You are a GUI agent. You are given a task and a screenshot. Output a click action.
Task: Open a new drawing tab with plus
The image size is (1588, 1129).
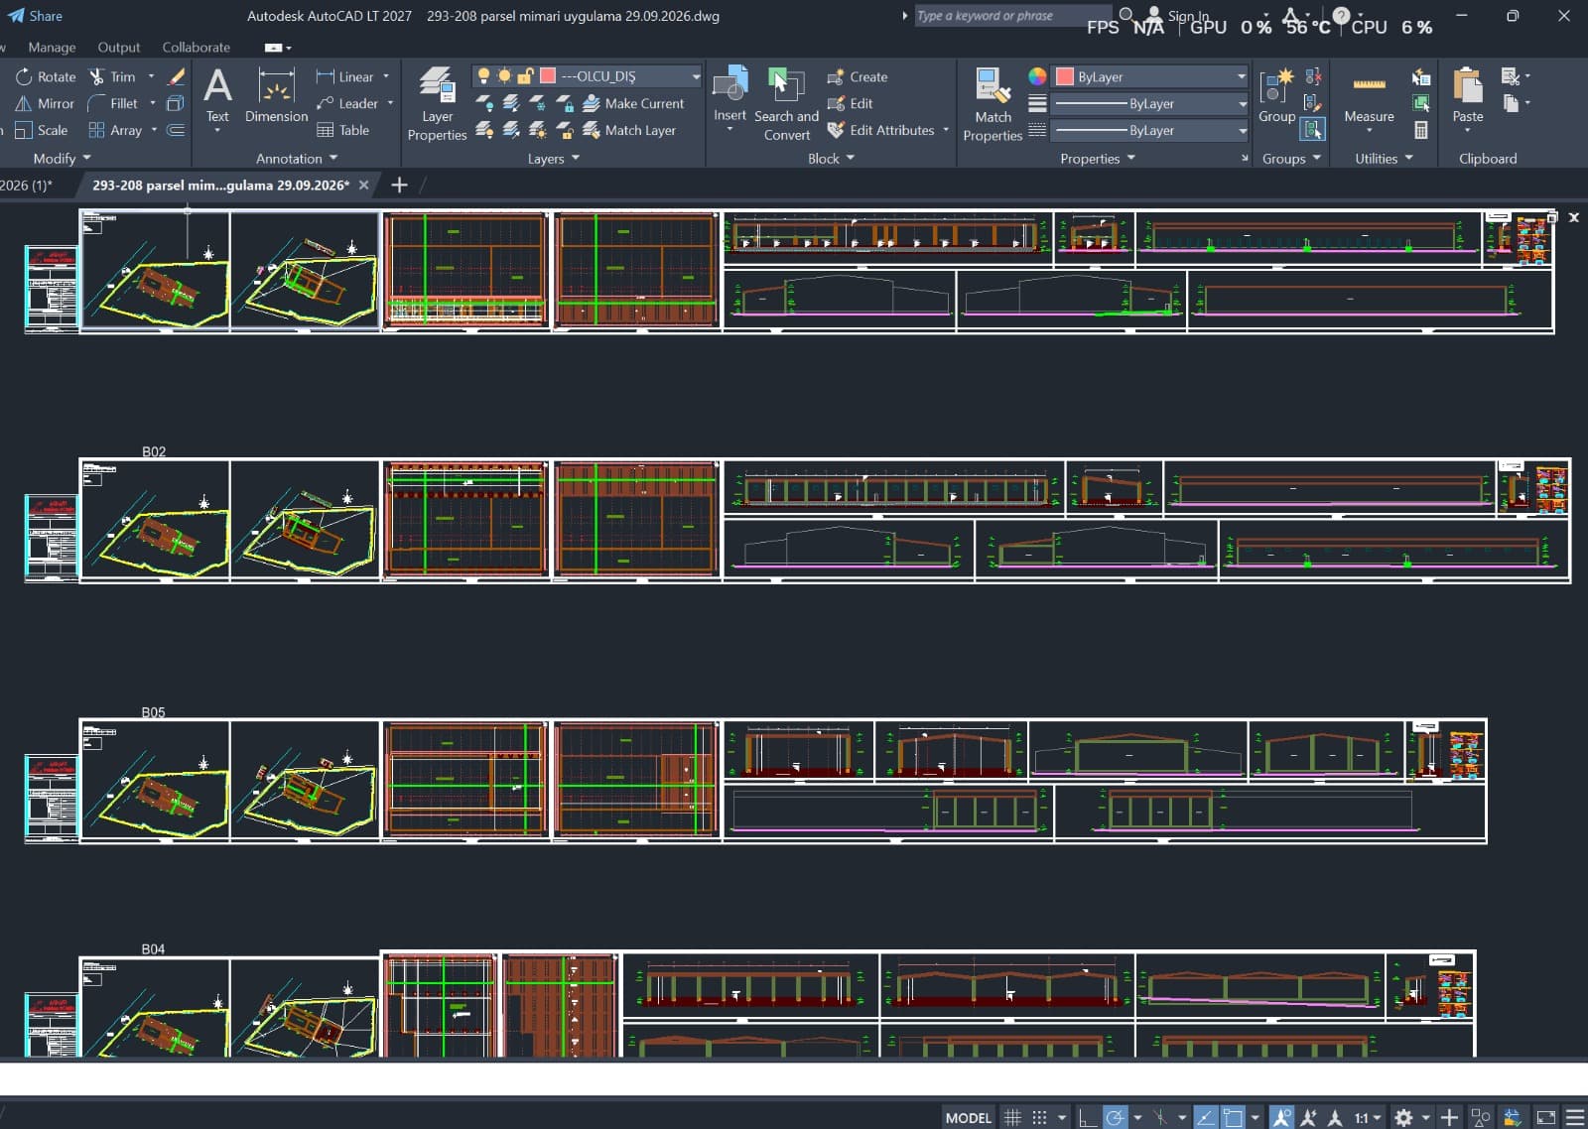pyautogui.click(x=399, y=186)
